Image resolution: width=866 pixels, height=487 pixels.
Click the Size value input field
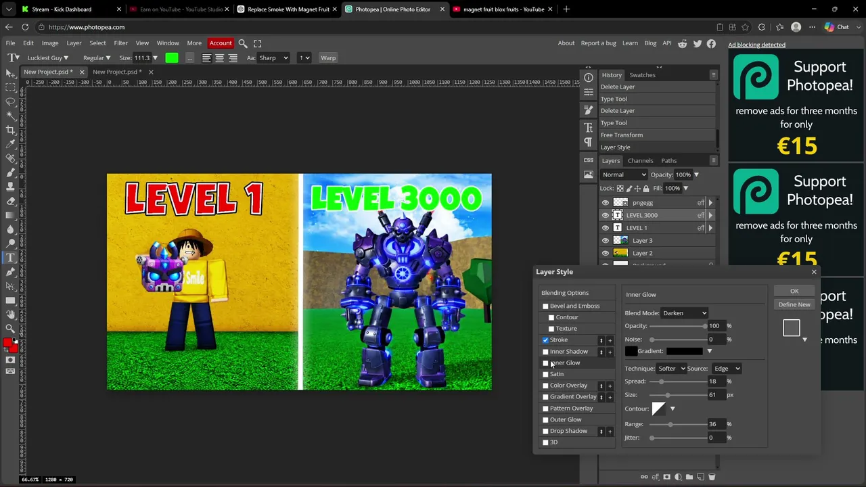[x=142, y=58]
